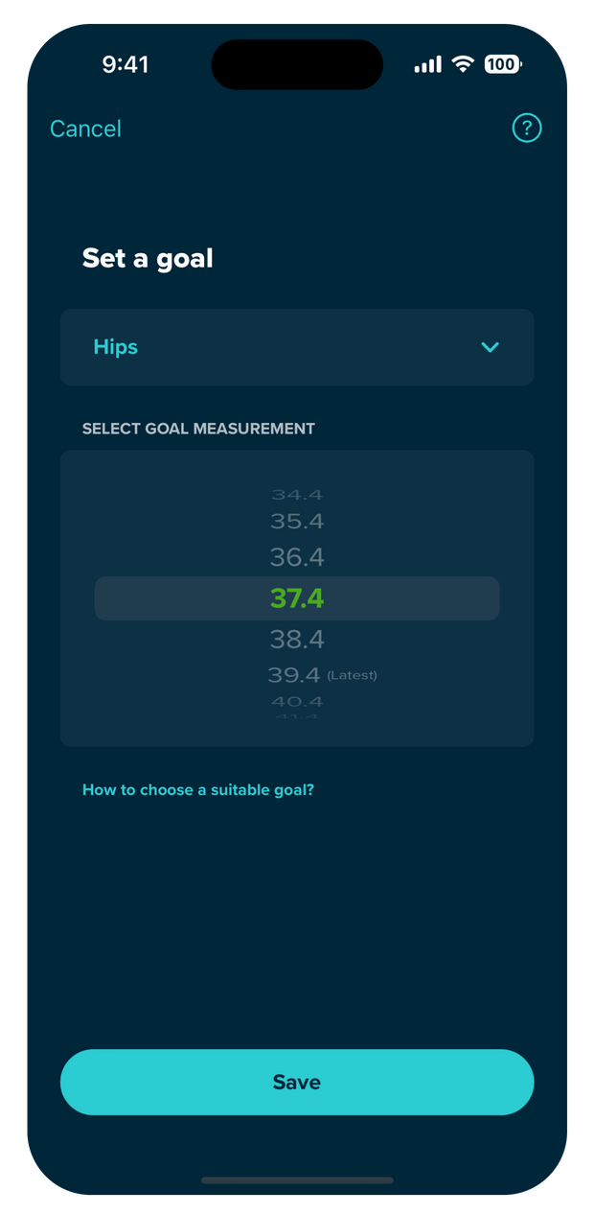Pick 34.4 near top of picker
Screen dimensions: 594x1214
point(297,495)
